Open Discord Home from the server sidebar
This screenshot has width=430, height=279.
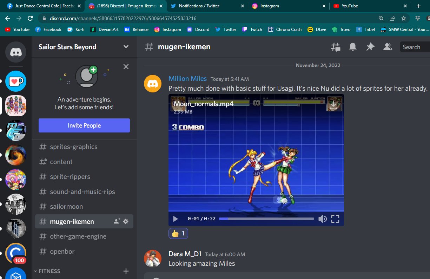click(16, 52)
